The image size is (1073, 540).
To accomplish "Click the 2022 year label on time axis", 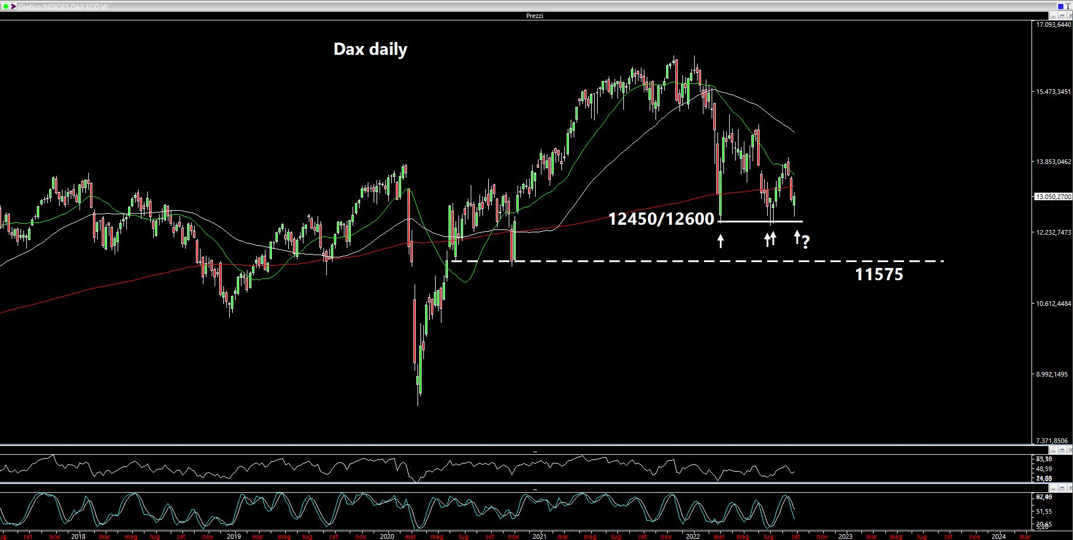I will [693, 536].
